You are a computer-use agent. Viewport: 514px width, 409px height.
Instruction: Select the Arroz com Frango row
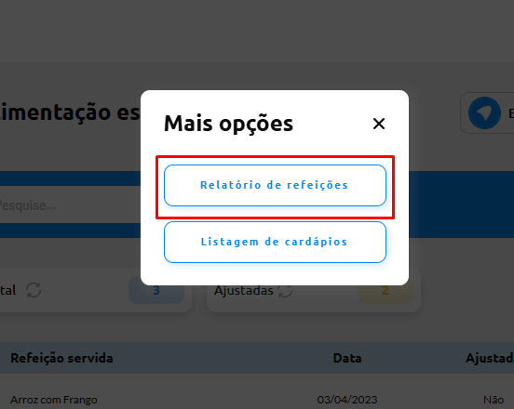coord(257,399)
